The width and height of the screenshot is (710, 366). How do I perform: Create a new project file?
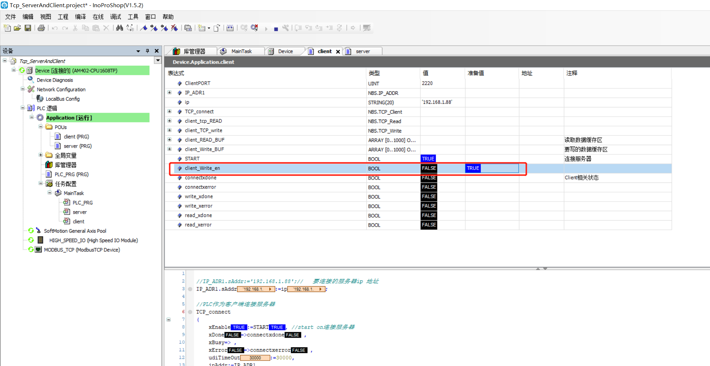(x=7, y=28)
